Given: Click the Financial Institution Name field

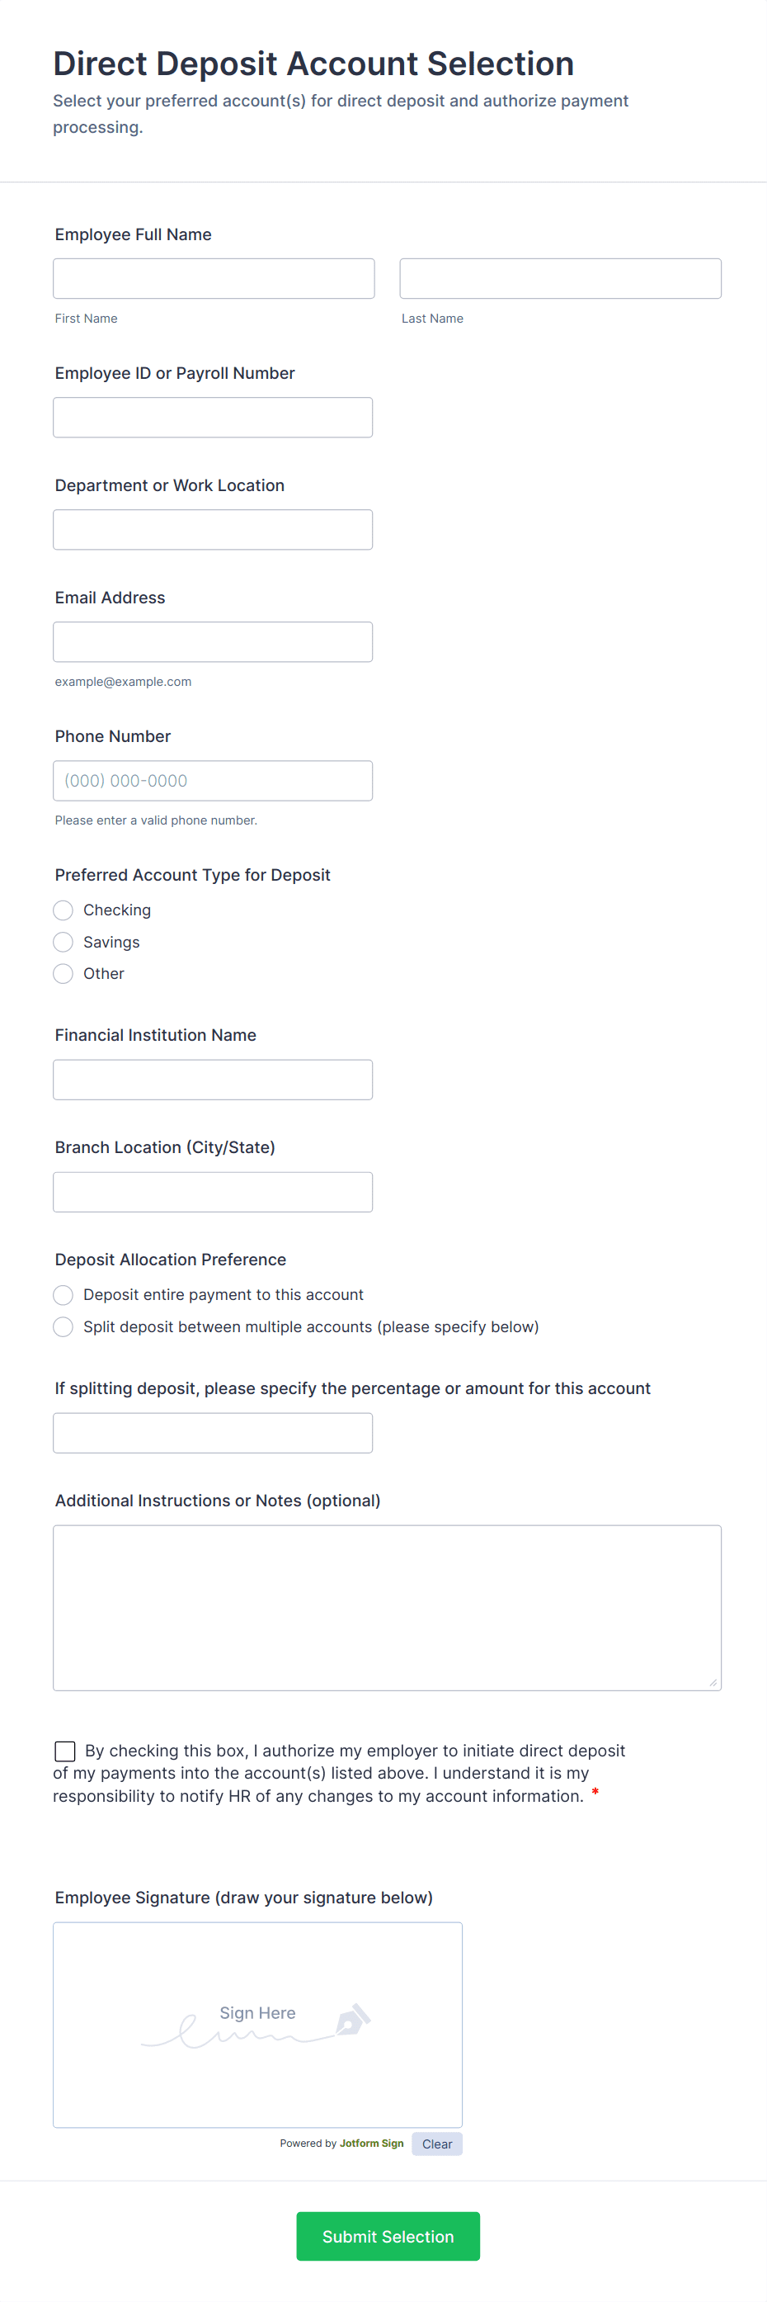Looking at the screenshot, I should click(213, 1079).
